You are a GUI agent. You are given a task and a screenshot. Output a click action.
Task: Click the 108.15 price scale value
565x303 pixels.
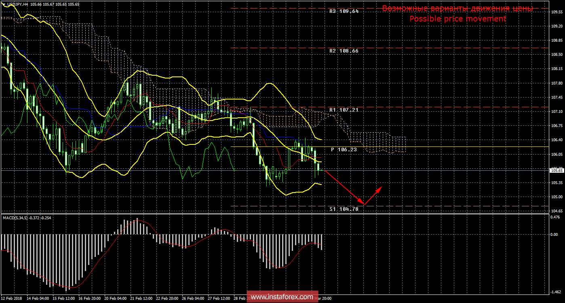point(557,69)
